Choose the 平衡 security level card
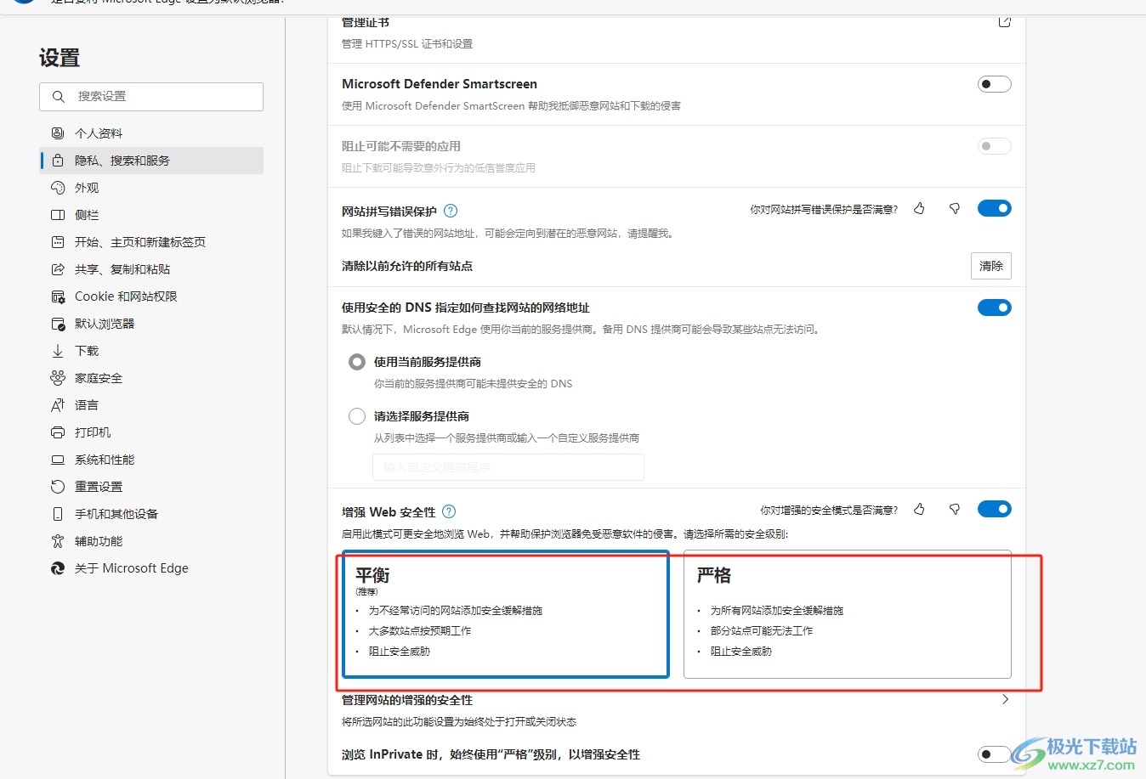The height and width of the screenshot is (779, 1146). [x=507, y=614]
